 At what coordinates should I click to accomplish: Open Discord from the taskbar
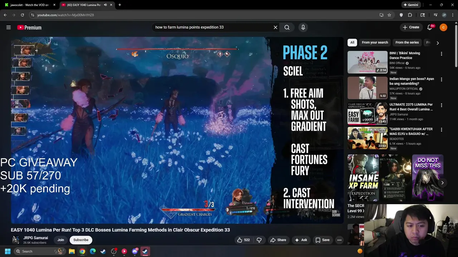pyautogui.click(x=135, y=251)
